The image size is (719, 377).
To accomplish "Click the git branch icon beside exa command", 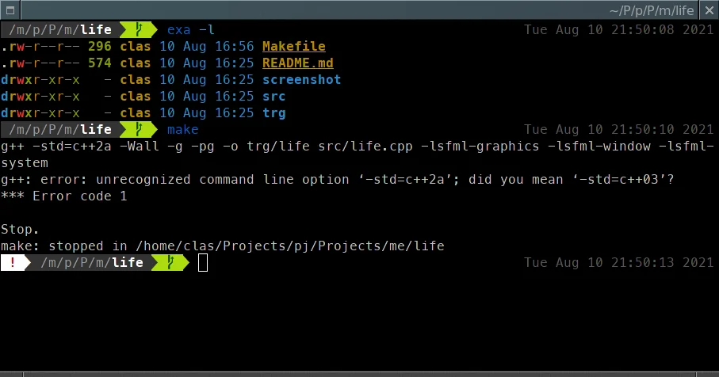I will click(139, 30).
